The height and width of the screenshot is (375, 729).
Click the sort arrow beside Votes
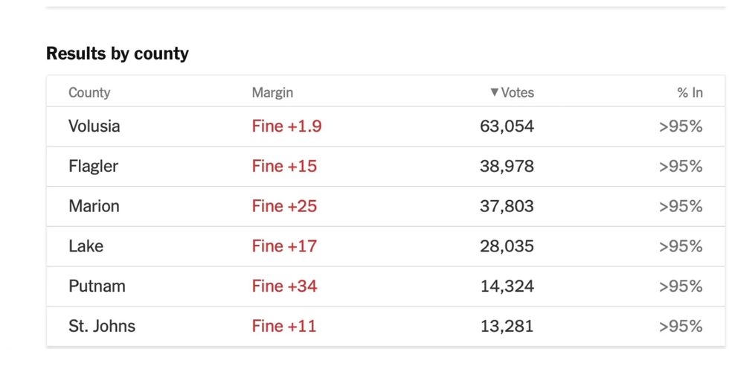[x=494, y=93]
